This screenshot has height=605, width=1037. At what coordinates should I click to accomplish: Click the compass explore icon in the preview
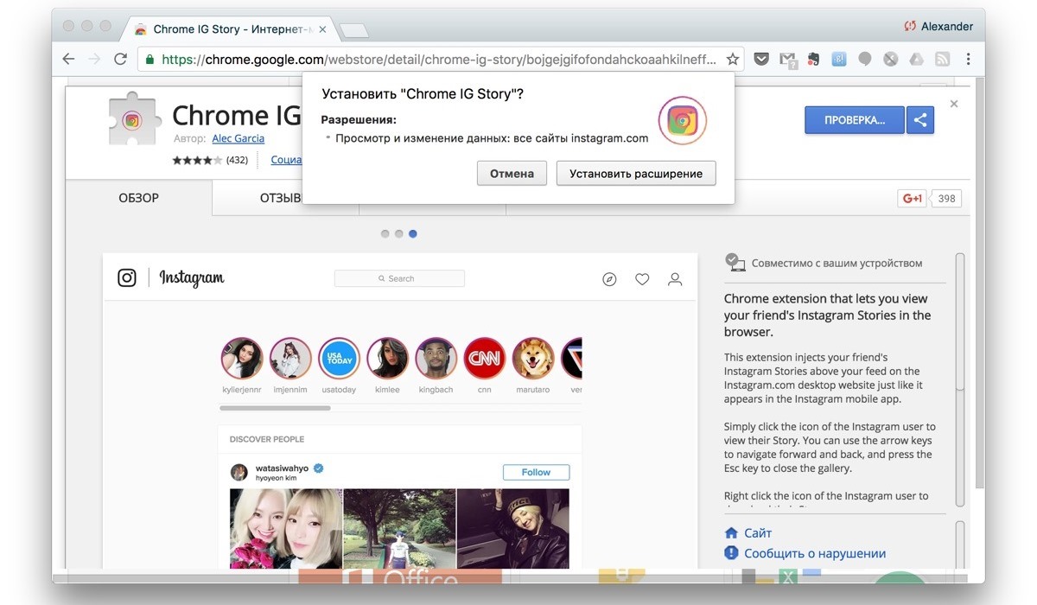609,279
